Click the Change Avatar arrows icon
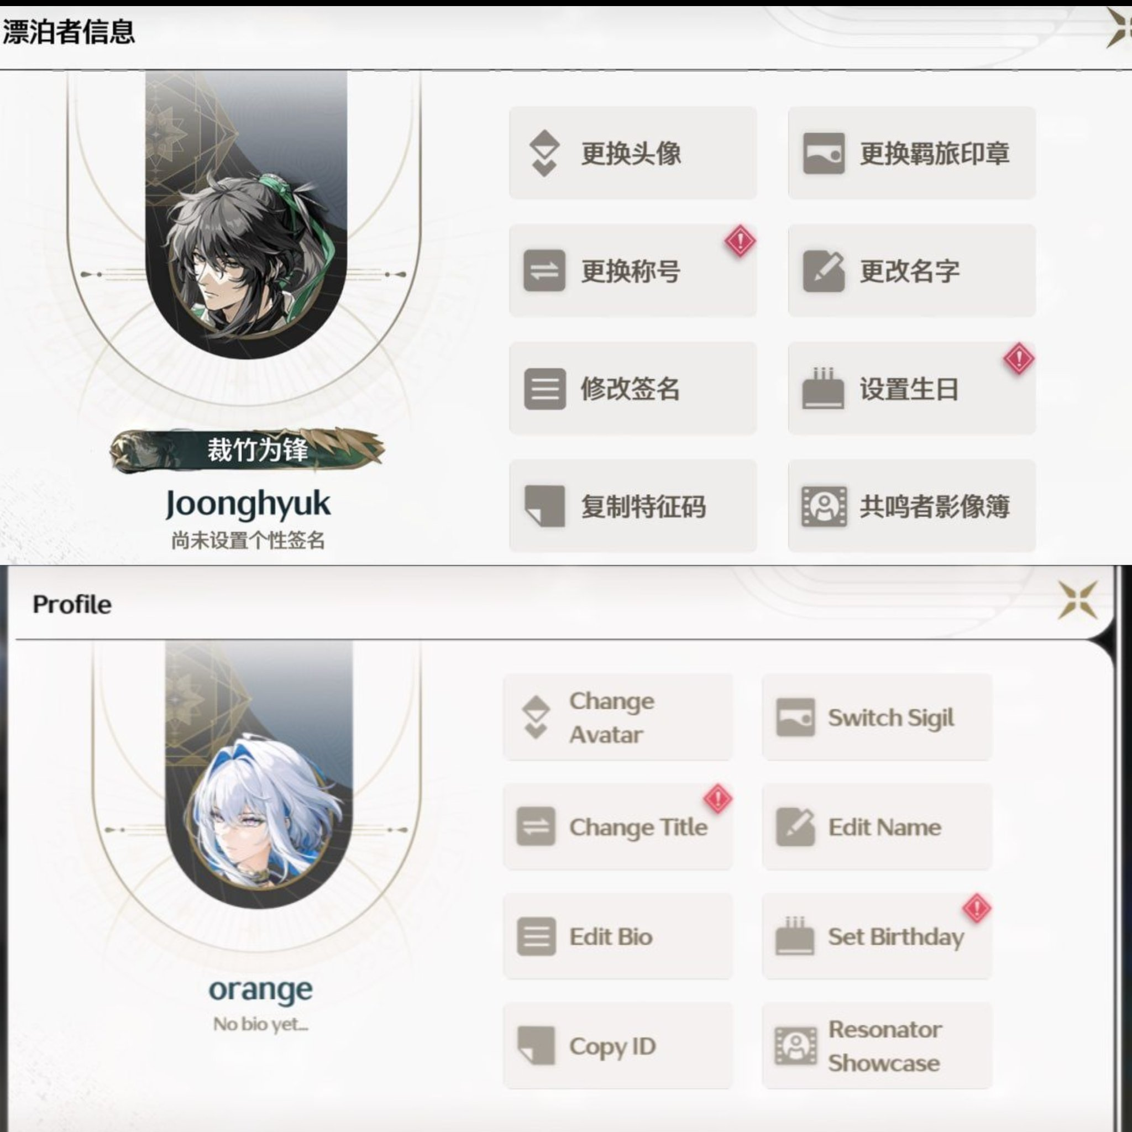Screen dimensions: 1132x1132 point(536,717)
